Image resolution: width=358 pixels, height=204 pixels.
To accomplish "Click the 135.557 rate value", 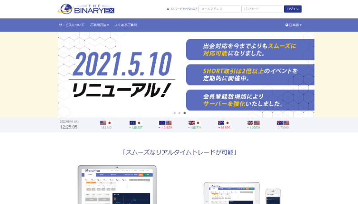I will pyautogui.click(x=136, y=128).
